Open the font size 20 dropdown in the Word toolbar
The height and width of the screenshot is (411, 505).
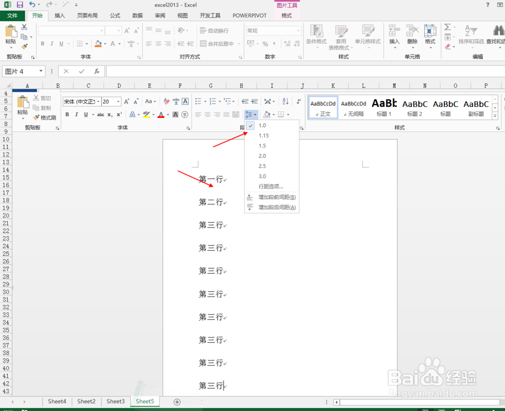click(118, 101)
